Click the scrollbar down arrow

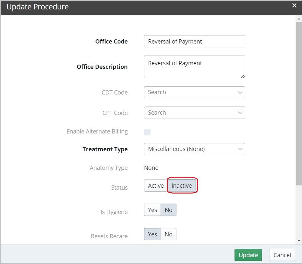coord(299,241)
